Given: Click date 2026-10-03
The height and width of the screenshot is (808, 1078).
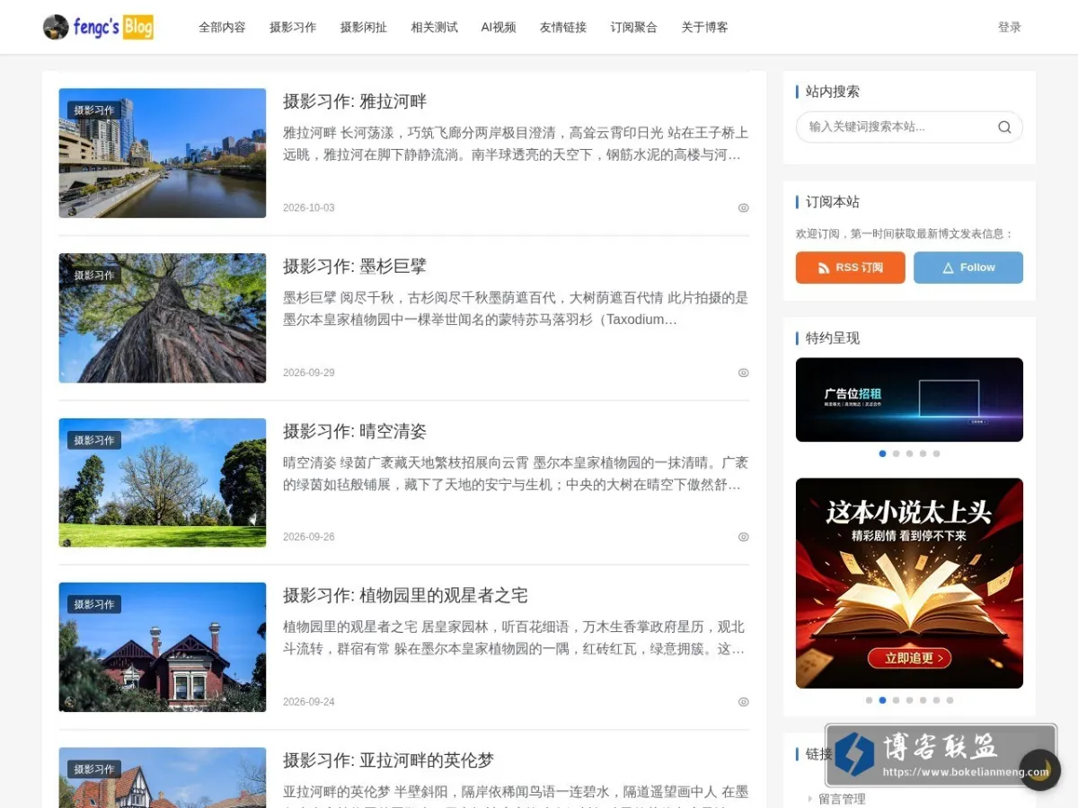Looking at the screenshot, I should coord(309,207).
